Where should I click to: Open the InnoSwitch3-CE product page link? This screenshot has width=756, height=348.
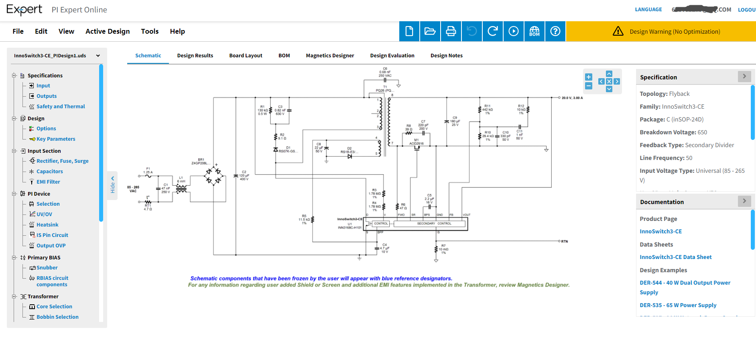tap(660, 232)
